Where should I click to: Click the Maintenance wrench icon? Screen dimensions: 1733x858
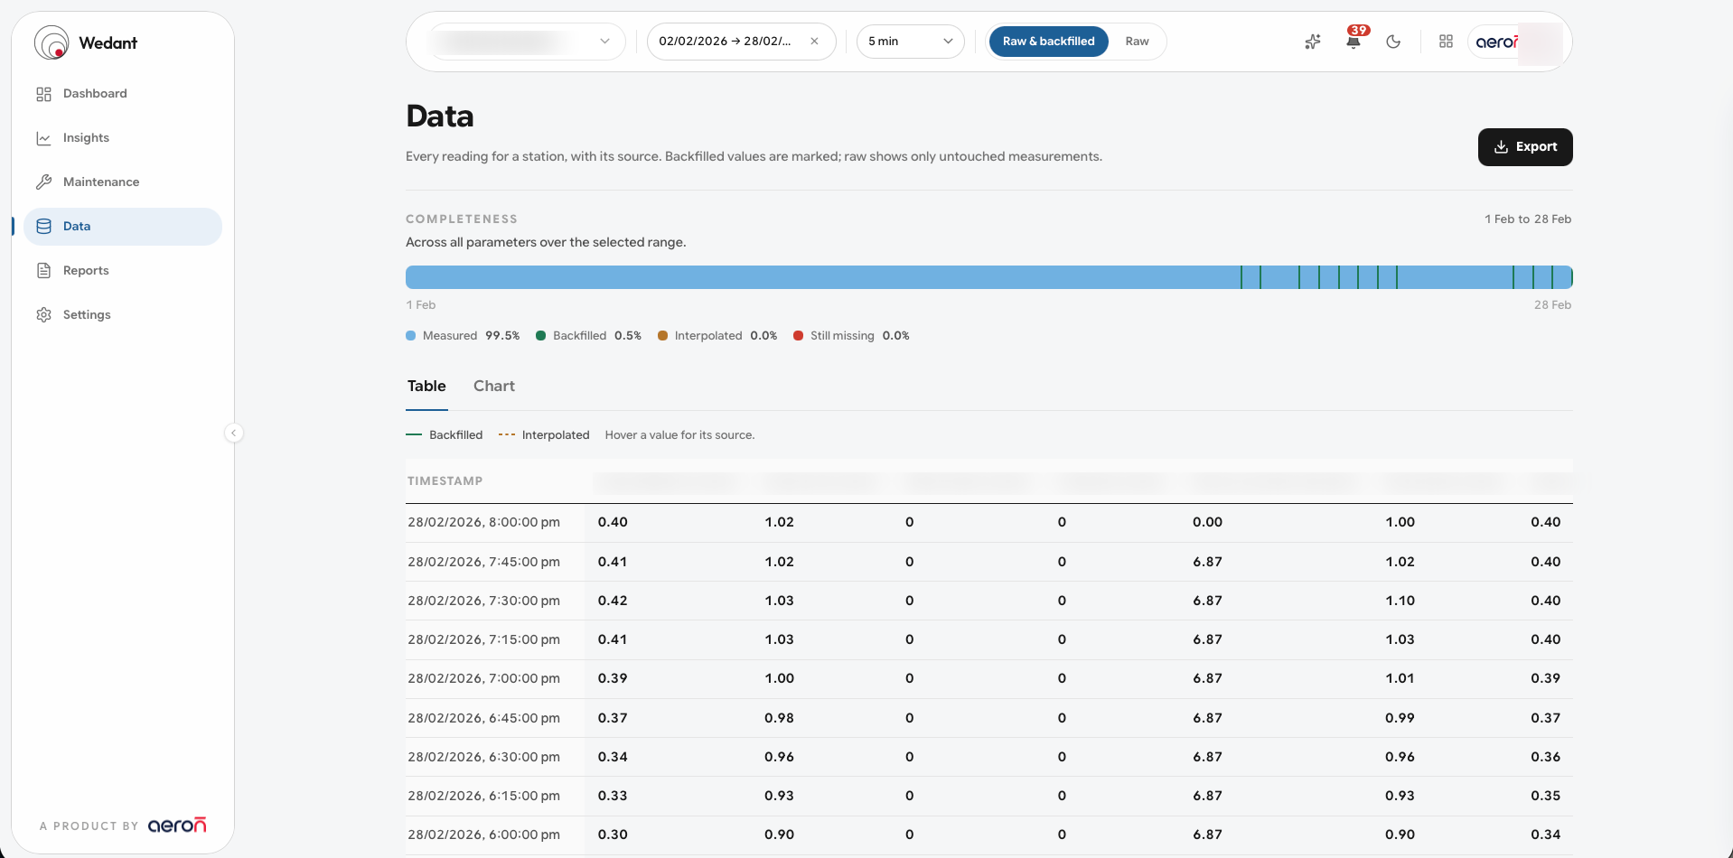pyautogui.click(x=43, y=182)
